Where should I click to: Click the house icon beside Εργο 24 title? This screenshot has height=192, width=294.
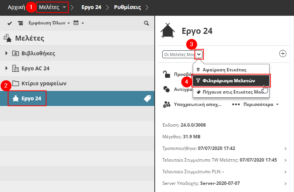click(x=168, y=30)
